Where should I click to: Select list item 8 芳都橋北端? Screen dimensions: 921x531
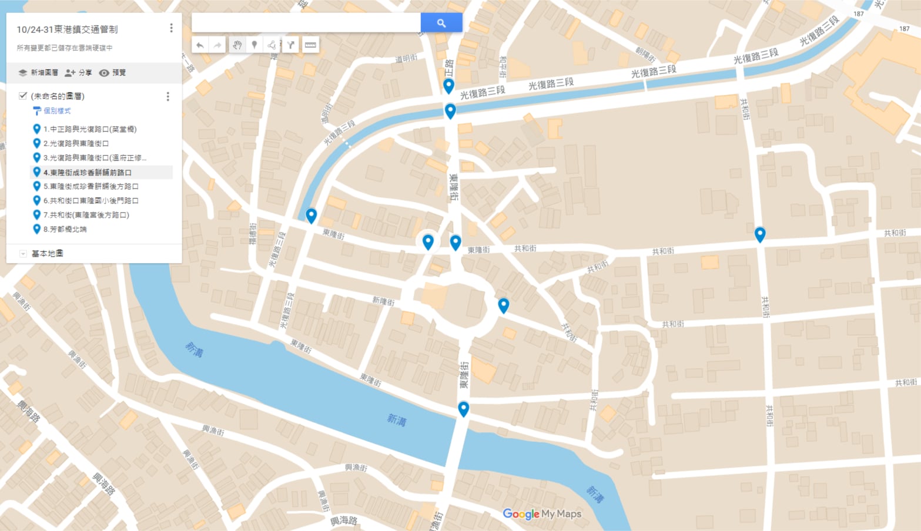click(65, 229)
